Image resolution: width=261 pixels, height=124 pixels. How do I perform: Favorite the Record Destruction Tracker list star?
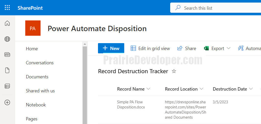174,71
